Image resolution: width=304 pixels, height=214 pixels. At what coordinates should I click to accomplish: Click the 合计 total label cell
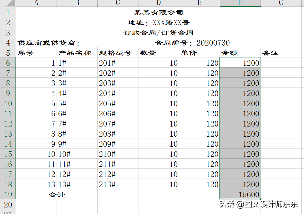coord(57,194)
